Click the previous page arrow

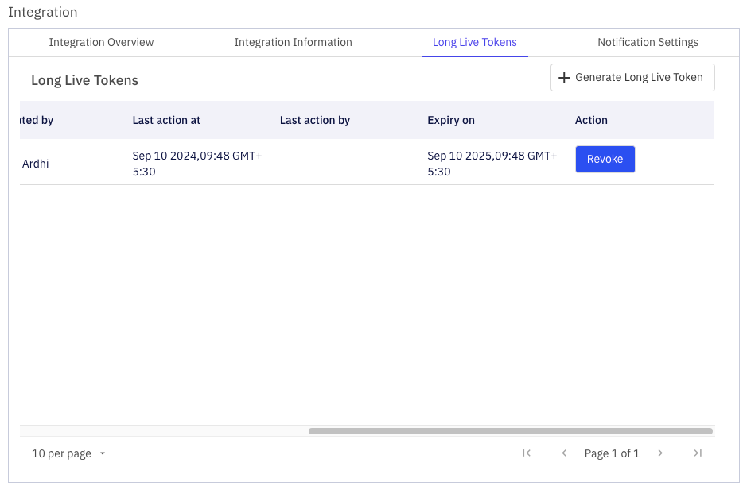[x=564, y=453]
